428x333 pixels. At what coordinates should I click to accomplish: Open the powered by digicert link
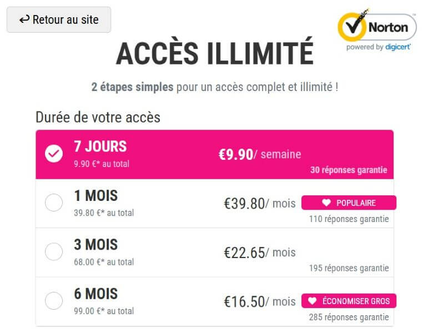pos(378,47)
